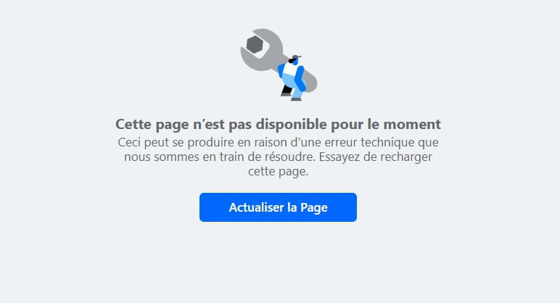Viewport: 560px width, 303px height.
Task: Select the heading Cette page n'est pas disponible
Action: click(278, 124)
